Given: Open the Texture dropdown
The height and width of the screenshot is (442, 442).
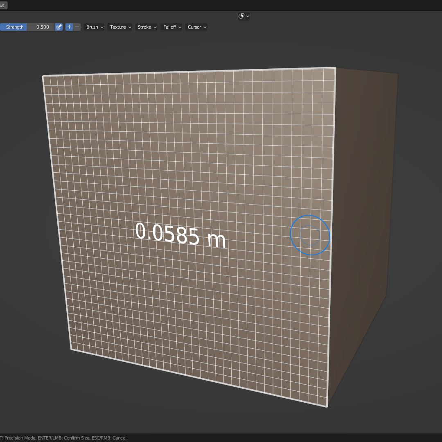Looking at the screenshot, I should [x=120, y=27].
